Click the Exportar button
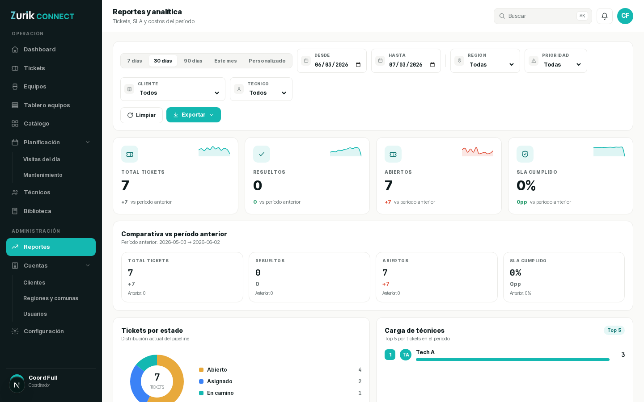The height and width of the screenshot is (402, 644). click(x=194, y=115)
